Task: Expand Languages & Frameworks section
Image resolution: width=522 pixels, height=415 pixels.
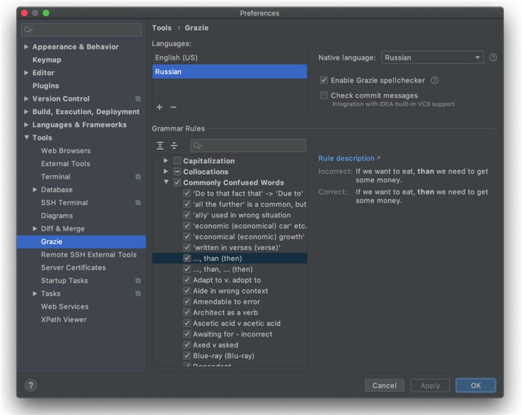Action: [27, 125]
